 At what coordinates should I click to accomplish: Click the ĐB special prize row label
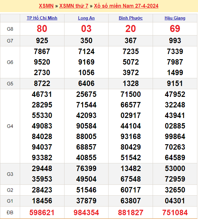[10, 212]
